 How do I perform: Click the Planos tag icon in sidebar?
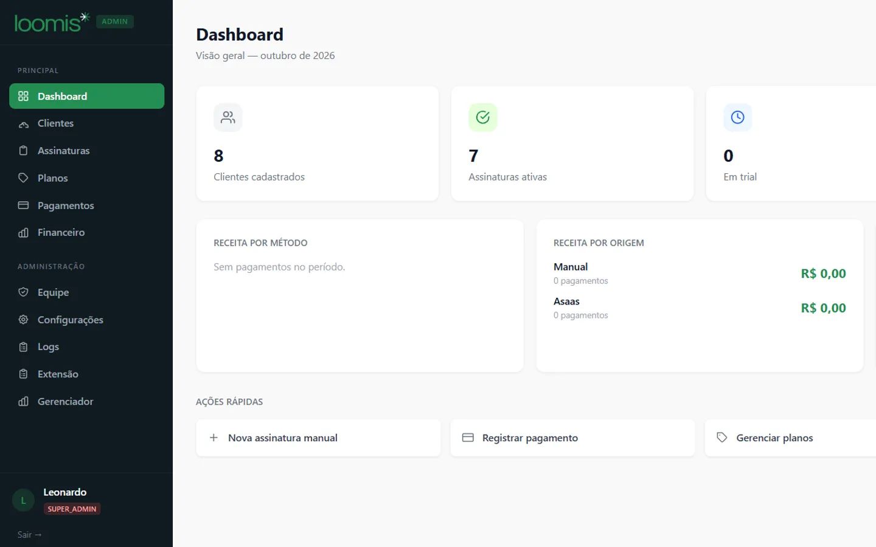click(23, 178)
